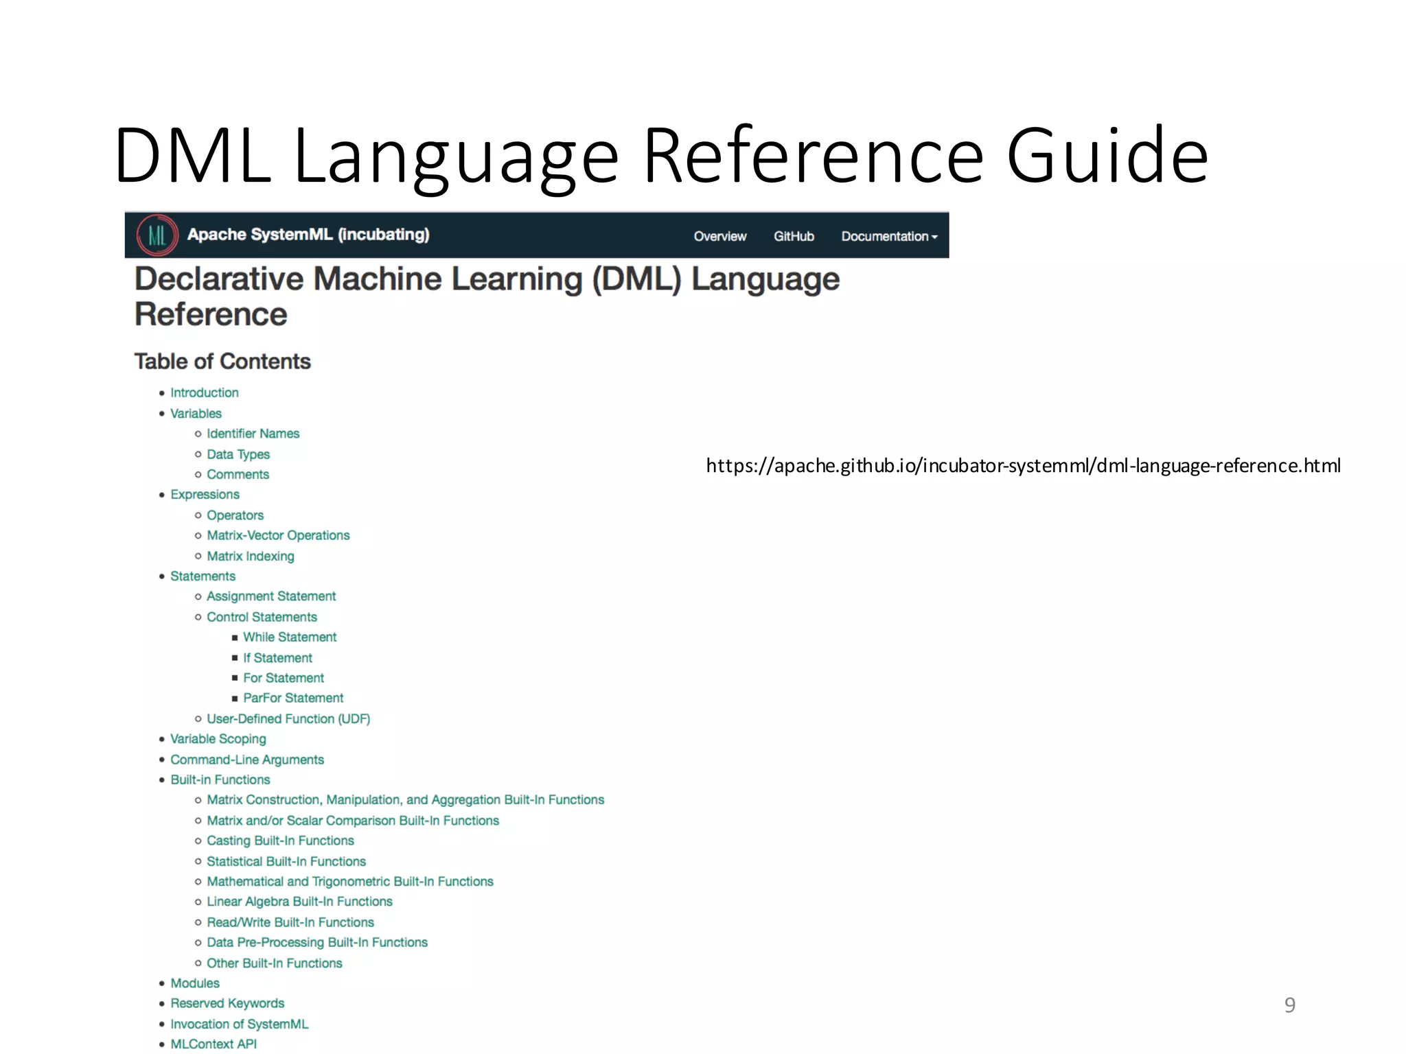Viewport: 1406px width, 1054px height.
Task: Jump to Command-Line Arguments
Action: (247, 760)
